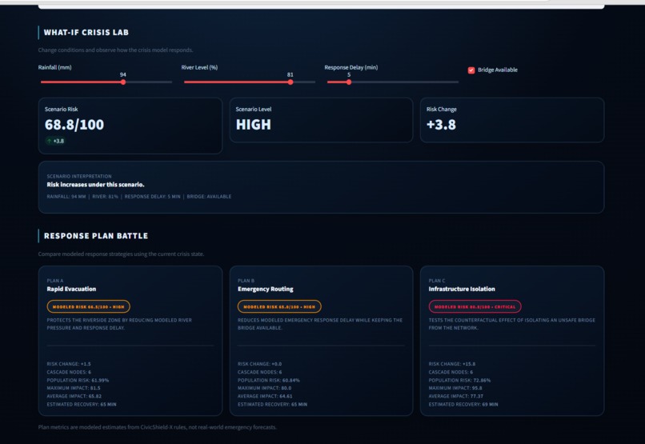645x444 pixels.
Task: Click Plan A "AVERAGE IMPACT: 65.82" line
Action: (x=74, y=396)
